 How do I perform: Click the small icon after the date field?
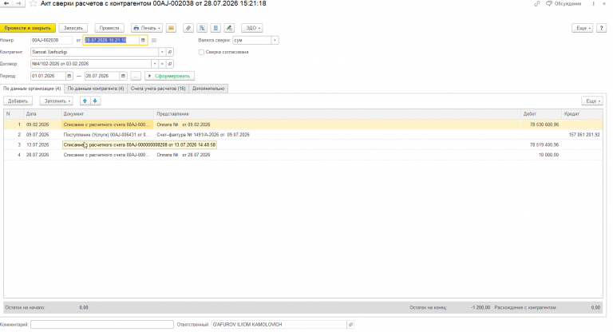tap(154, 40)
